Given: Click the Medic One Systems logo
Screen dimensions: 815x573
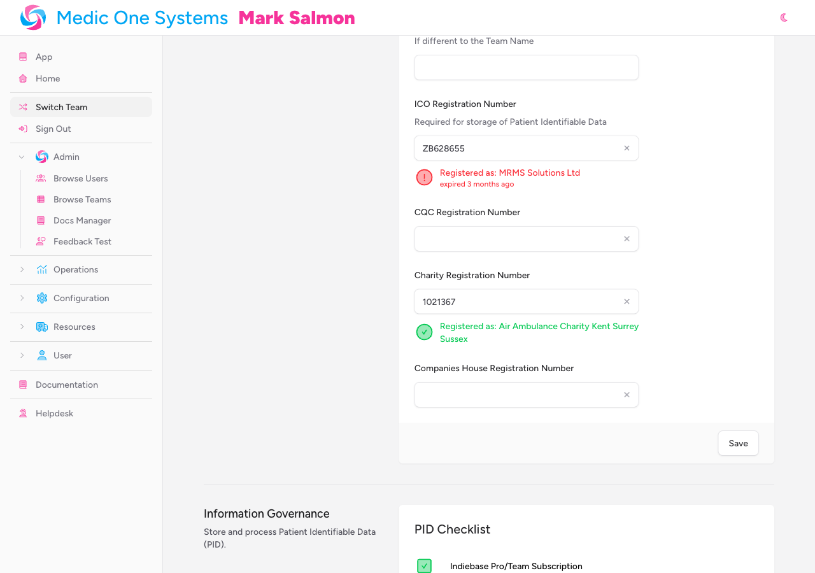Looking at the screenshot, I should (x=32, y=17).
